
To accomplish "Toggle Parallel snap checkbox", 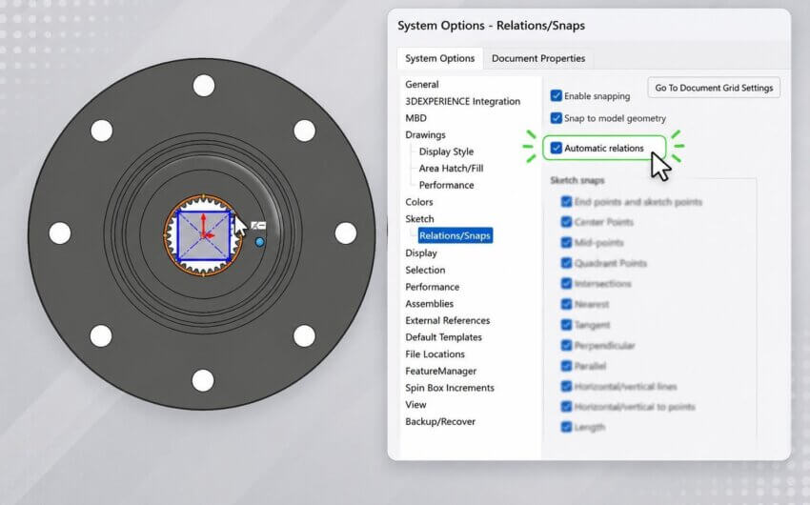I will coord(566,366).
